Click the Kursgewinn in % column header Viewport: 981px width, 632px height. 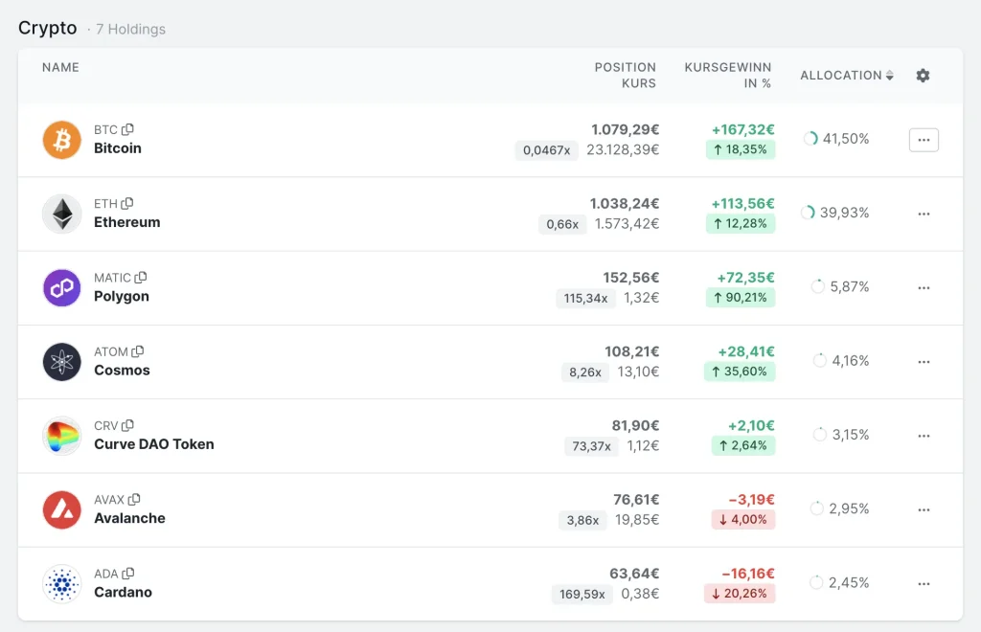pos(727,76)
